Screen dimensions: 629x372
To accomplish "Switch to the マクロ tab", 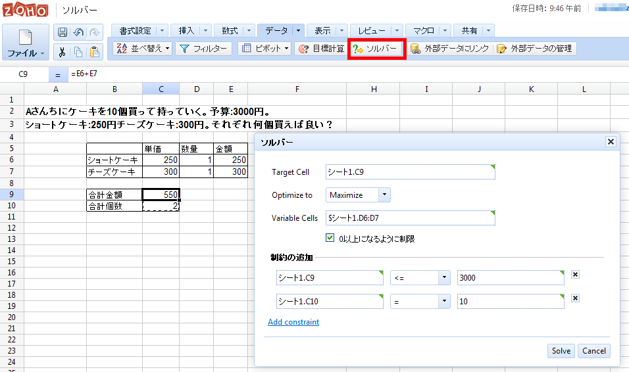I will click(424, 30).
